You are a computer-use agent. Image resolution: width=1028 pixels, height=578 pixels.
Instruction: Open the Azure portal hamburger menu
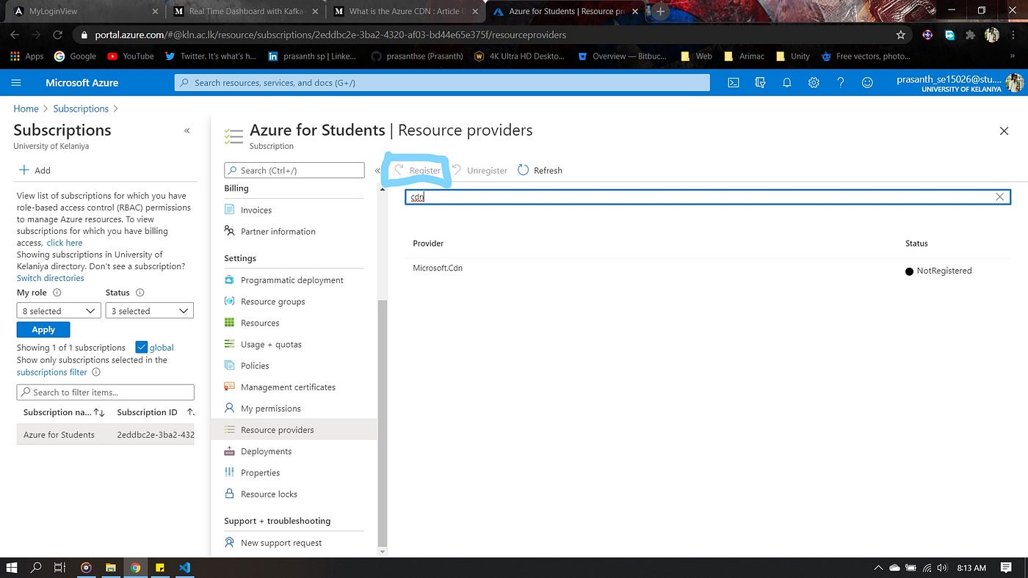(x=16, y=83)
